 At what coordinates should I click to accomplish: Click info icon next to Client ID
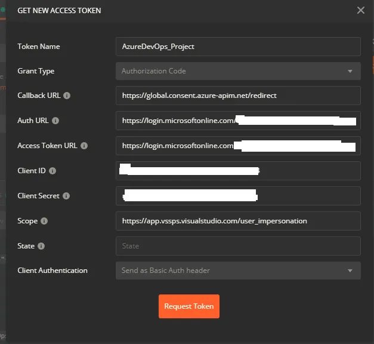point(52,171)
